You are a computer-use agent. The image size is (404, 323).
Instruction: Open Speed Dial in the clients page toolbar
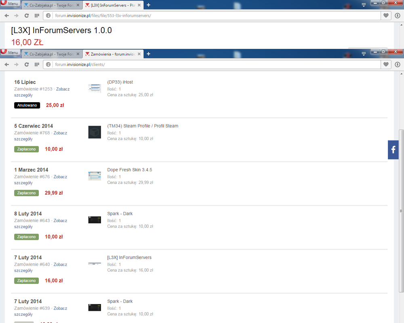pyautogui.click(x=37, y=65)
